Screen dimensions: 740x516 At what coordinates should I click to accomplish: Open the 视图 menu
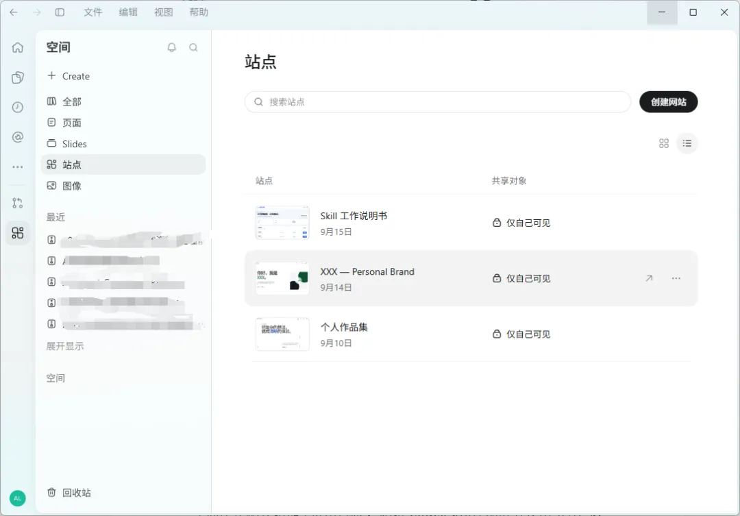point(163,12)
